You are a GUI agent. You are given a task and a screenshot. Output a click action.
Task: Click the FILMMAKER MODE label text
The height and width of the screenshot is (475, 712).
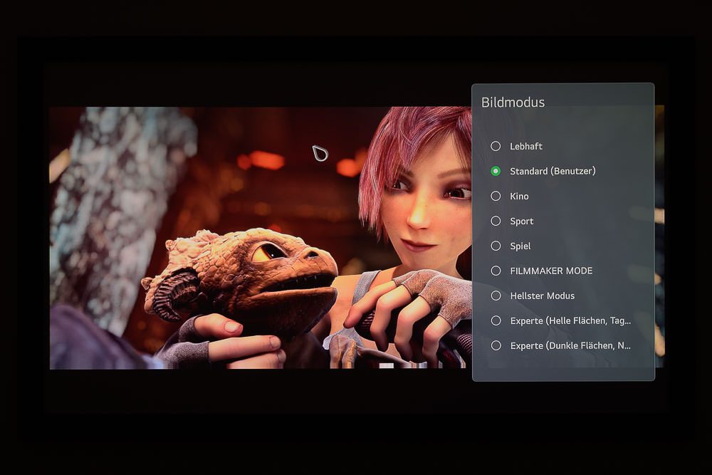pyautogui.click(x=551, y=271)
